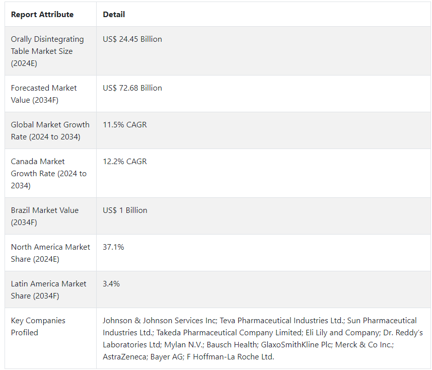Image resolution: width=432 pixels, height=370 pixels.
Task: Click the AstraZeneca company name
Action: coord(125,357)
